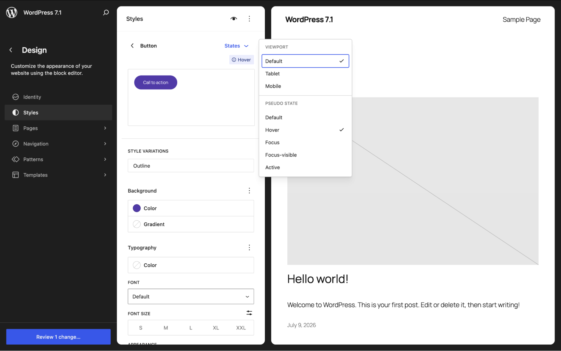Open the search magnifier in sidebar
The height and width of the screenshot is (351, 561).
106,13
